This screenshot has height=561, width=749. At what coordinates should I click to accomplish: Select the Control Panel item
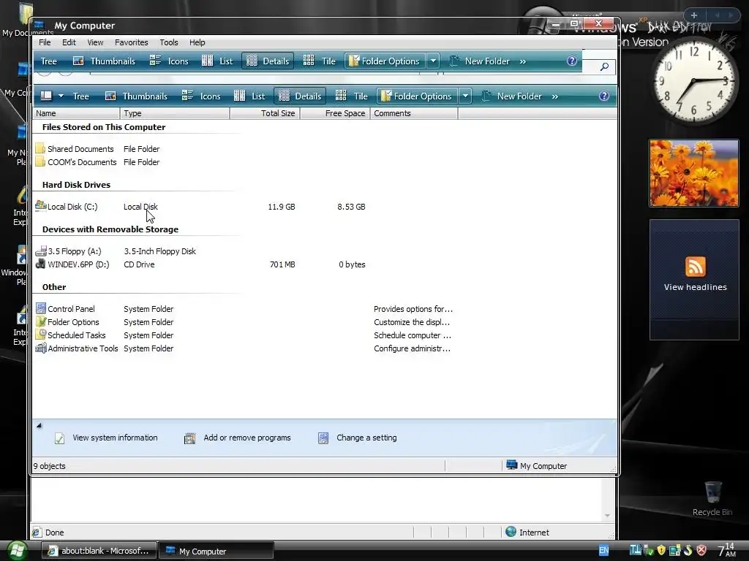[65, 309]
